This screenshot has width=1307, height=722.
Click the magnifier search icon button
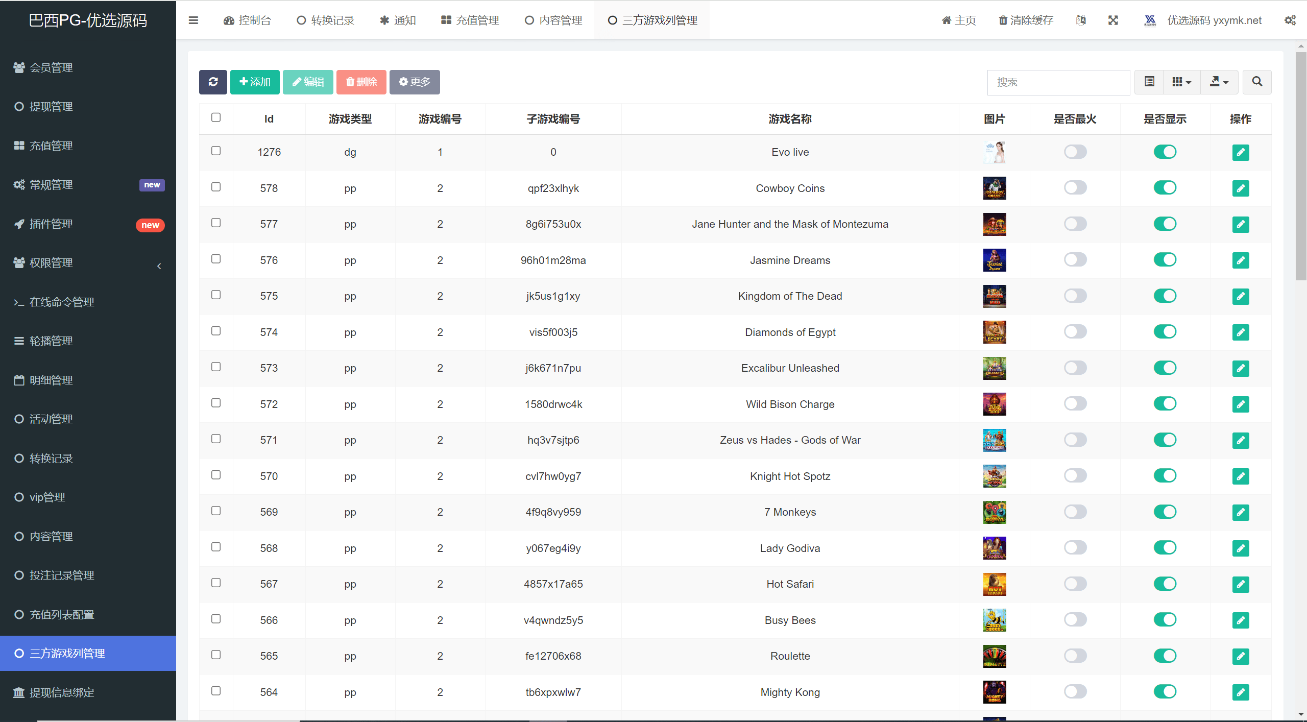coord(1257,82)
